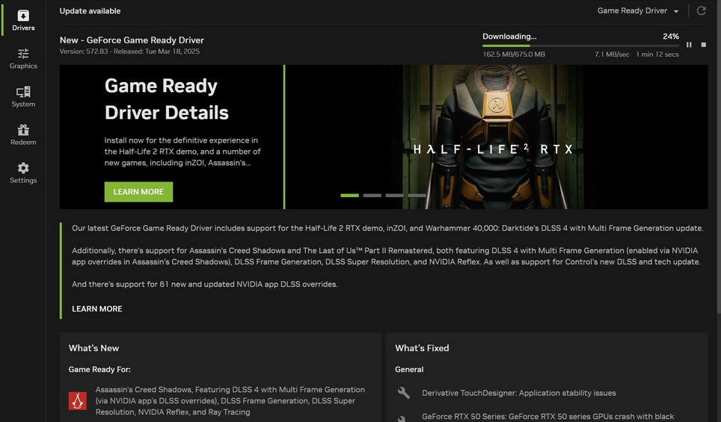Image resolution: width=721 pixels, height=422 pixels.
Task: Open the Graphics sidebar icon
Action: pos(23,58)
